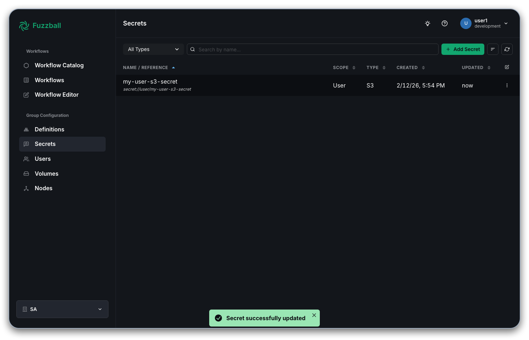Click the user1 avatar icon

click(x=466, y=23)
